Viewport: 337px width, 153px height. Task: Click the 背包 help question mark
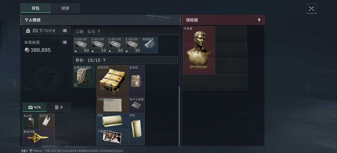click(x=104, y=60)
